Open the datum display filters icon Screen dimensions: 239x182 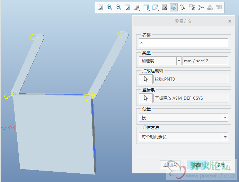tap(183, 7)
